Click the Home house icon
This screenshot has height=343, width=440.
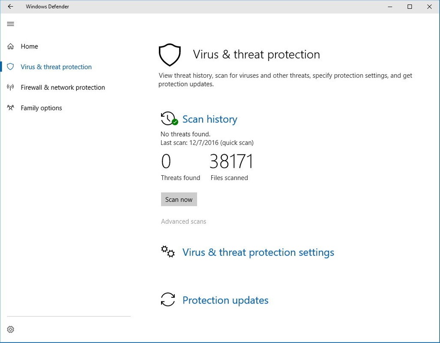11,46
